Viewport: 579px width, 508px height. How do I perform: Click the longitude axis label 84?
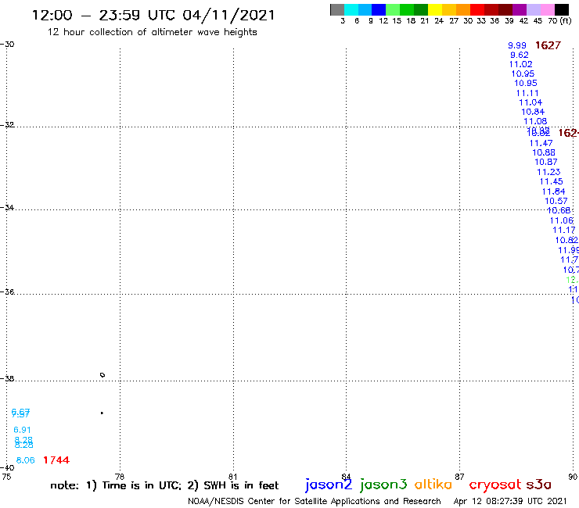coord(346,477)
